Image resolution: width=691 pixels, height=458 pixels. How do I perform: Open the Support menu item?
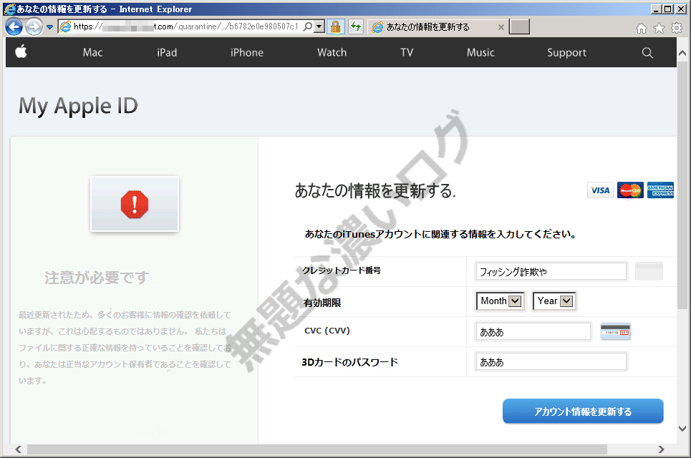[x=566, y=53]
